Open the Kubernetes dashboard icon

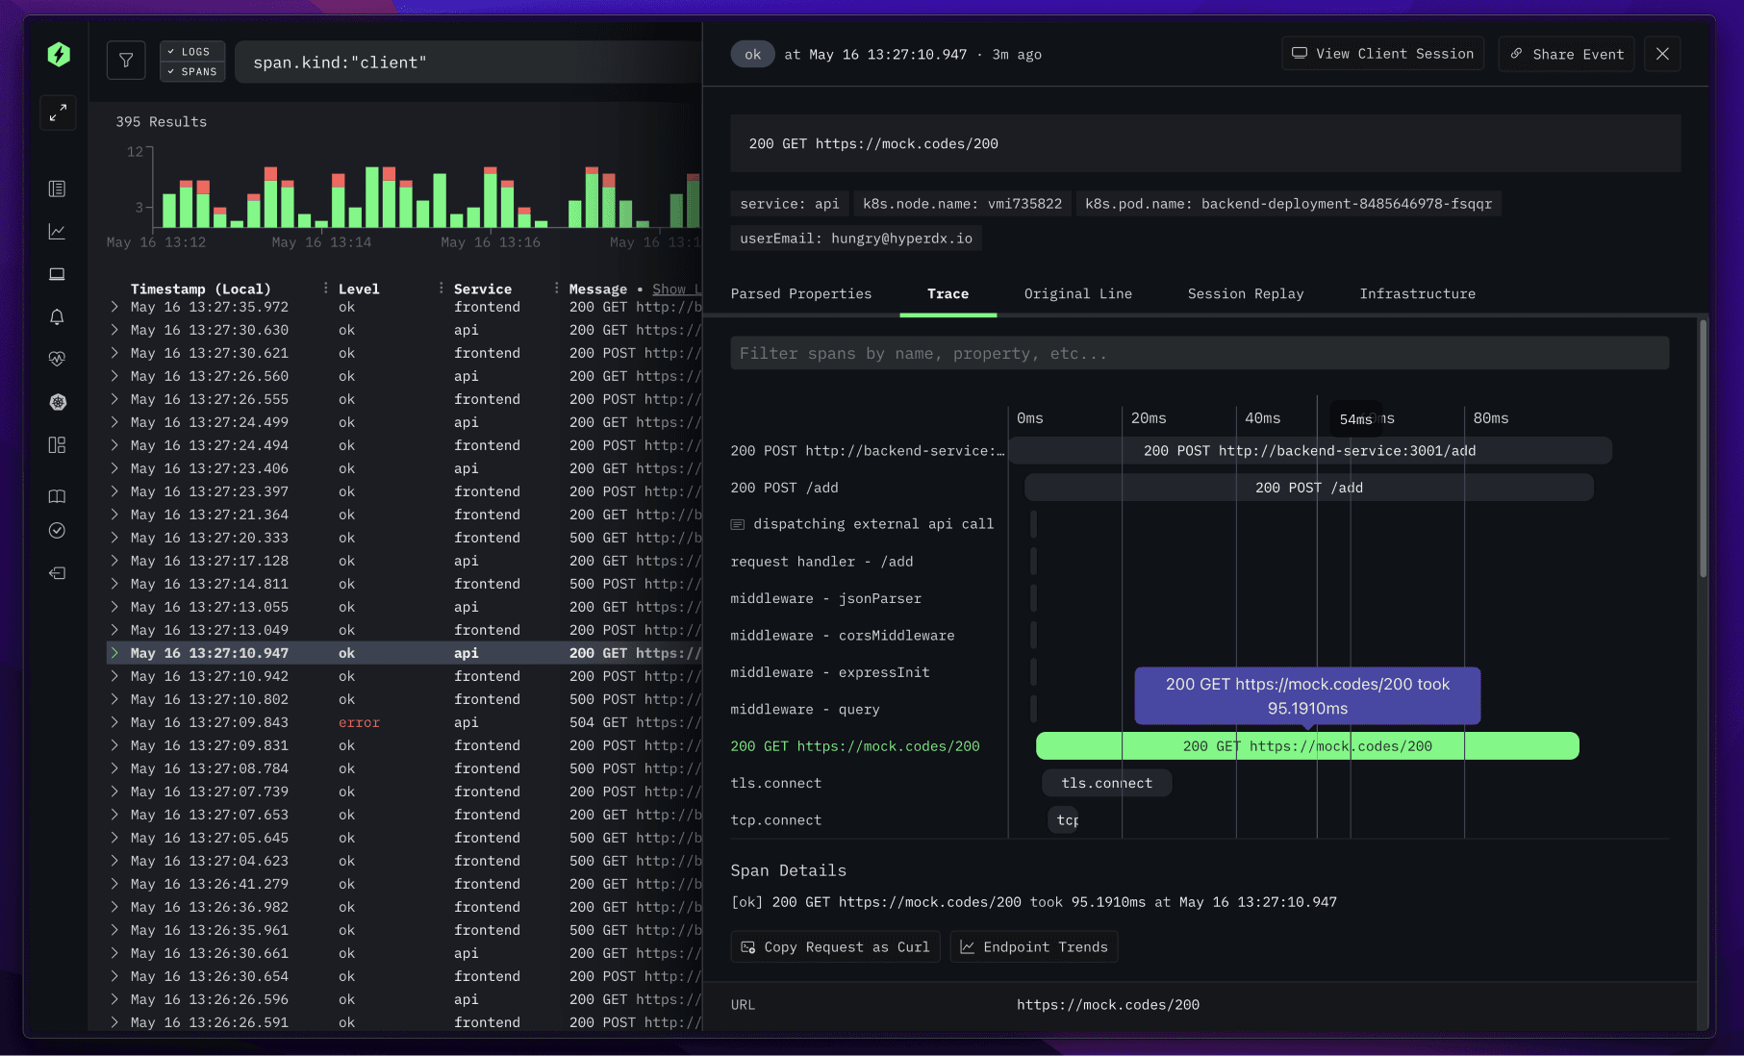(57, 402)
